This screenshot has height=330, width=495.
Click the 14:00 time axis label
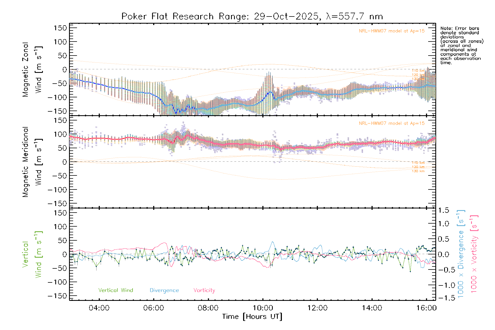372,308
